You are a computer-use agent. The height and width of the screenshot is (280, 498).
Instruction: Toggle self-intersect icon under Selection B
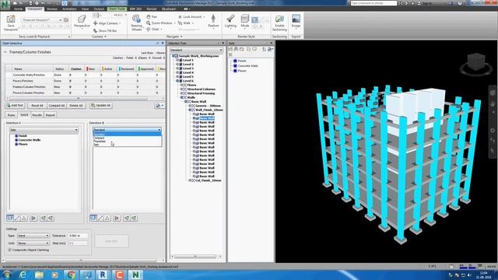click(x=117, y=218)
